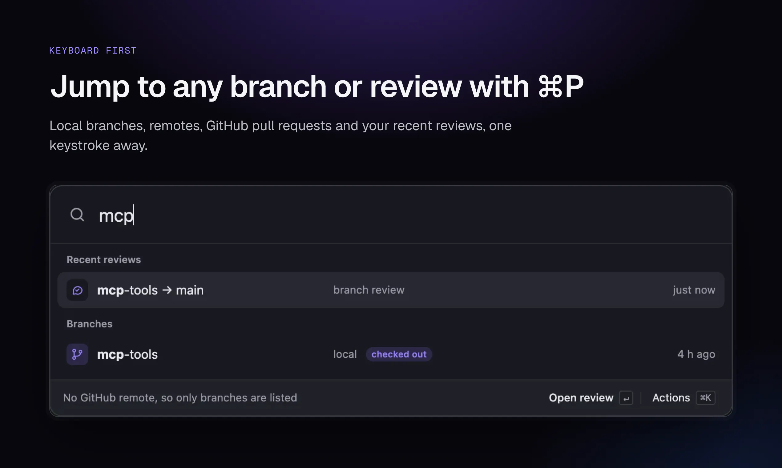
Task: Click the Branches section label
Action: tap(90, 324)
